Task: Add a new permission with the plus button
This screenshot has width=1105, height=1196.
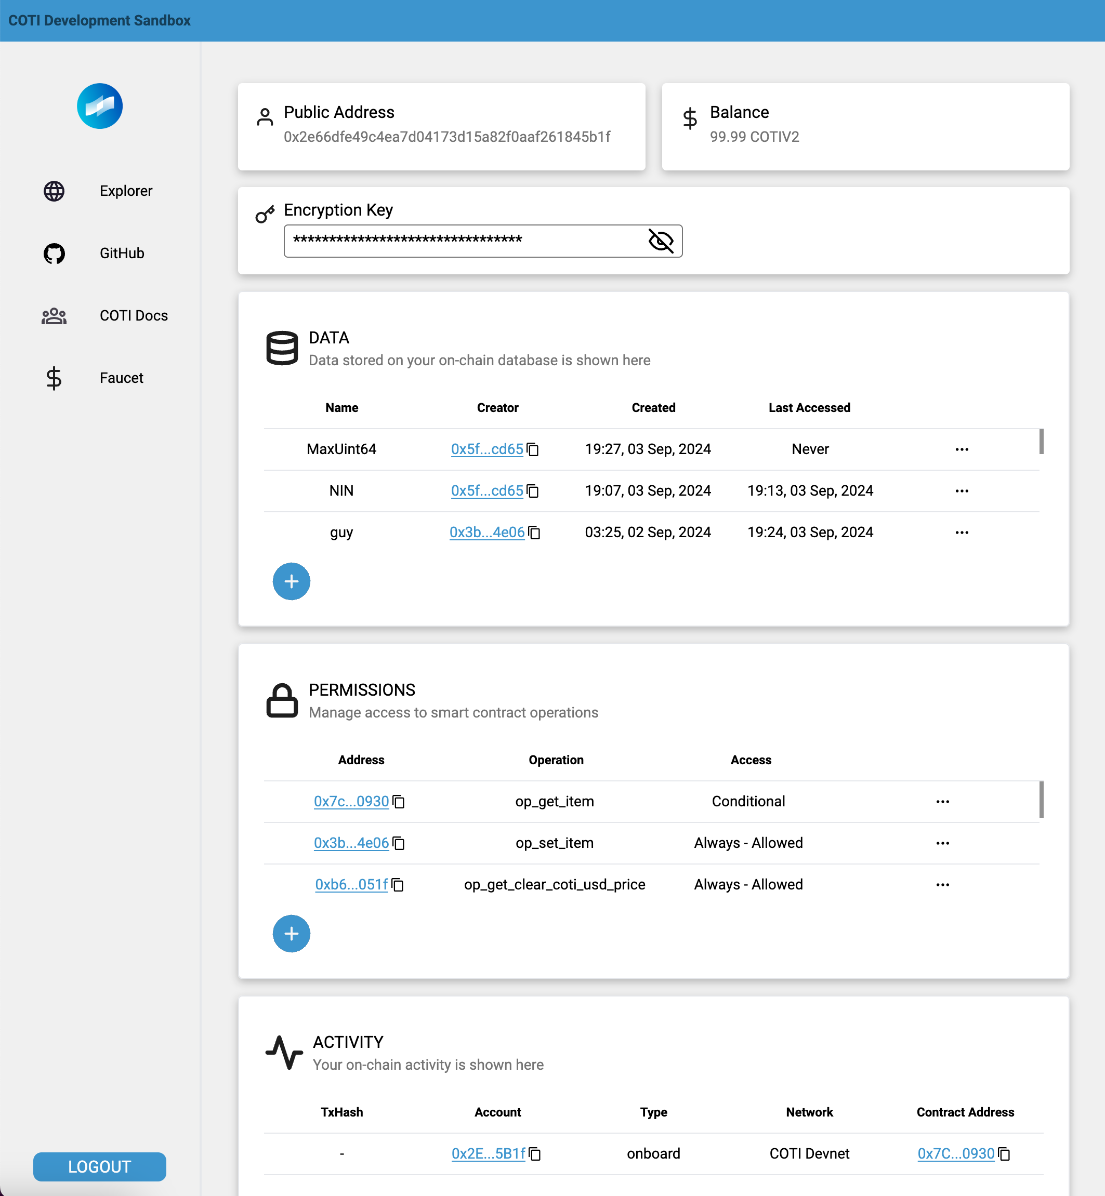Action: click(x=291, y=933)
